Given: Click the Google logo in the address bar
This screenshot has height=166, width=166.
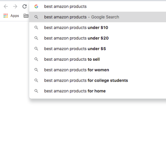Looking at the screenshot, I should (x=36, y=6).
